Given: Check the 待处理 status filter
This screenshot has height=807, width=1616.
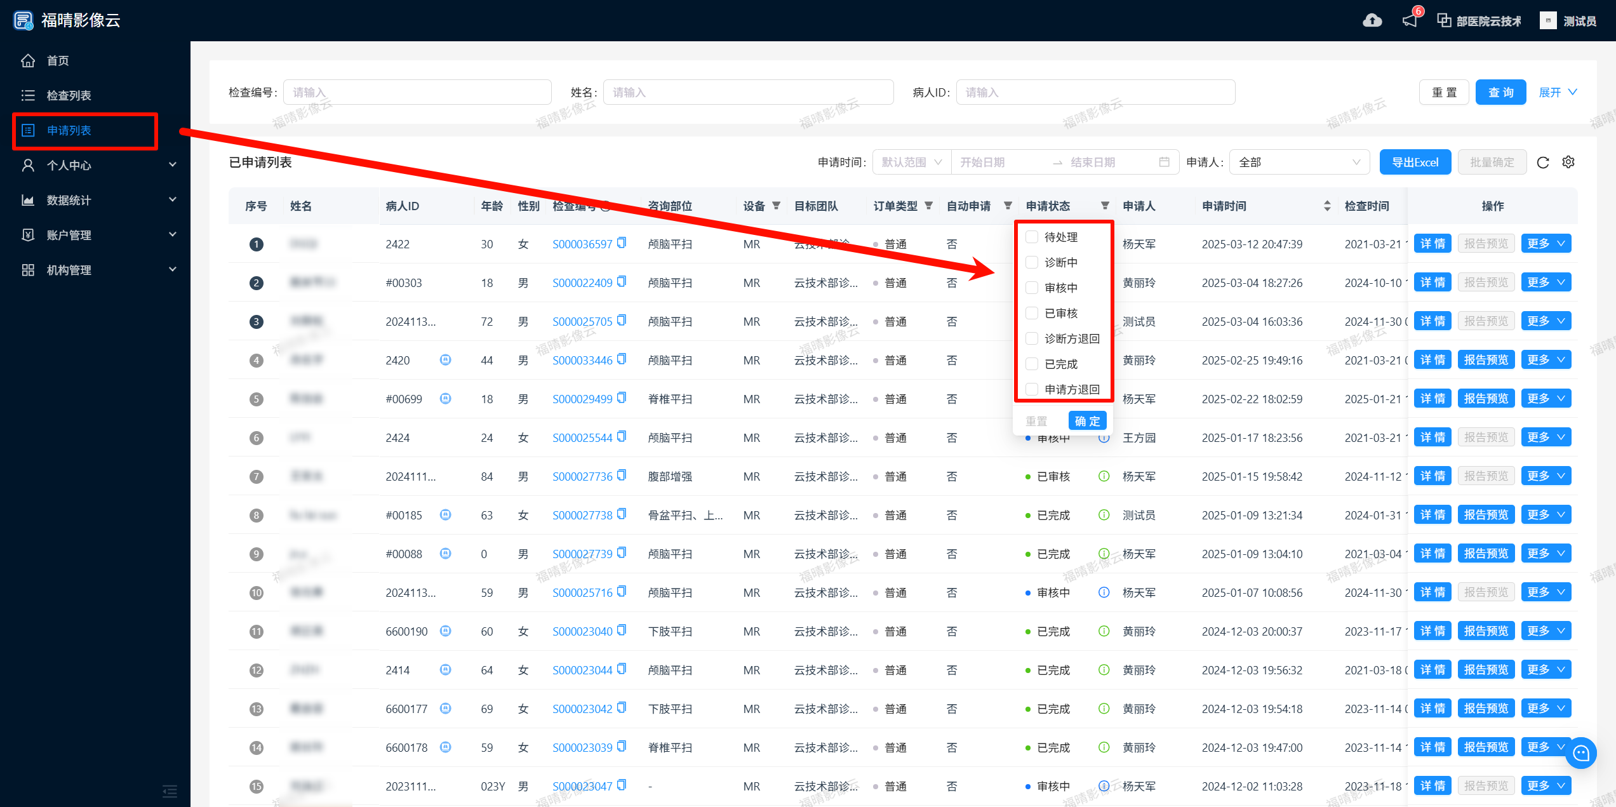Looking at the screenshot, I should pos(1032,237).
